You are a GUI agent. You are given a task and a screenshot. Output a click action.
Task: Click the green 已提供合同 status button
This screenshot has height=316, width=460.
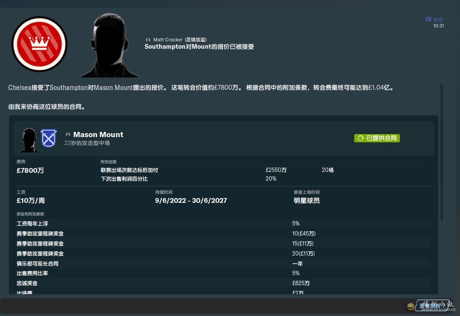(x=377, y=138)
